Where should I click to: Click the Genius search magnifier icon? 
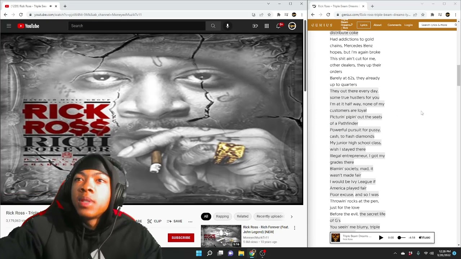pyautogui.click(x=456, y=25)
